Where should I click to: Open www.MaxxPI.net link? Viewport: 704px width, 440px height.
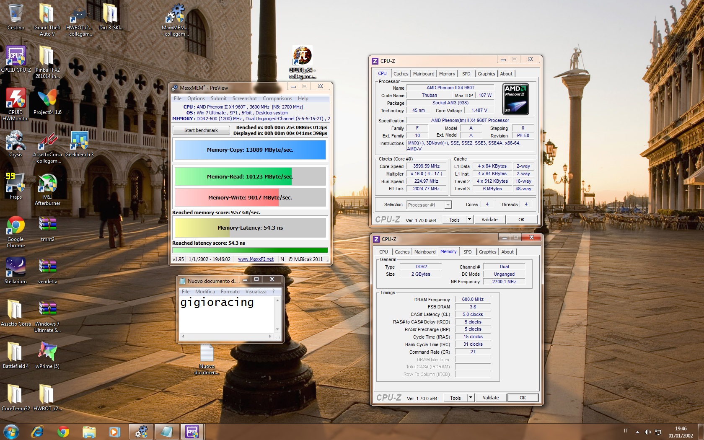(x=256, y=259)
